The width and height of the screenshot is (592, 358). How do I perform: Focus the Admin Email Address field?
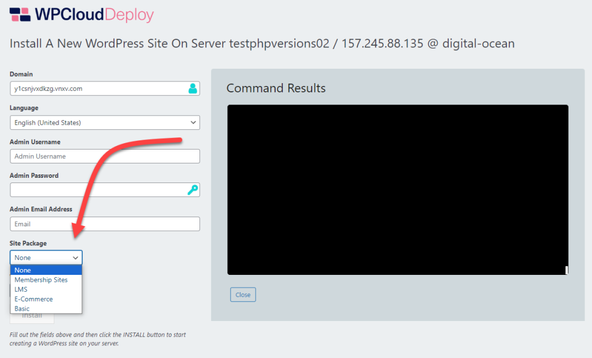click(x=104, y=224)
